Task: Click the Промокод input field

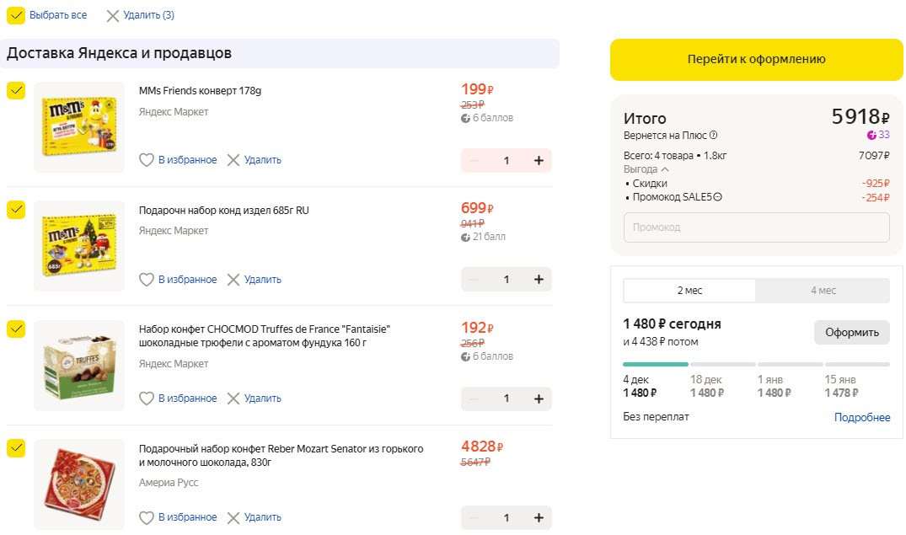Action: click(756, 227)
